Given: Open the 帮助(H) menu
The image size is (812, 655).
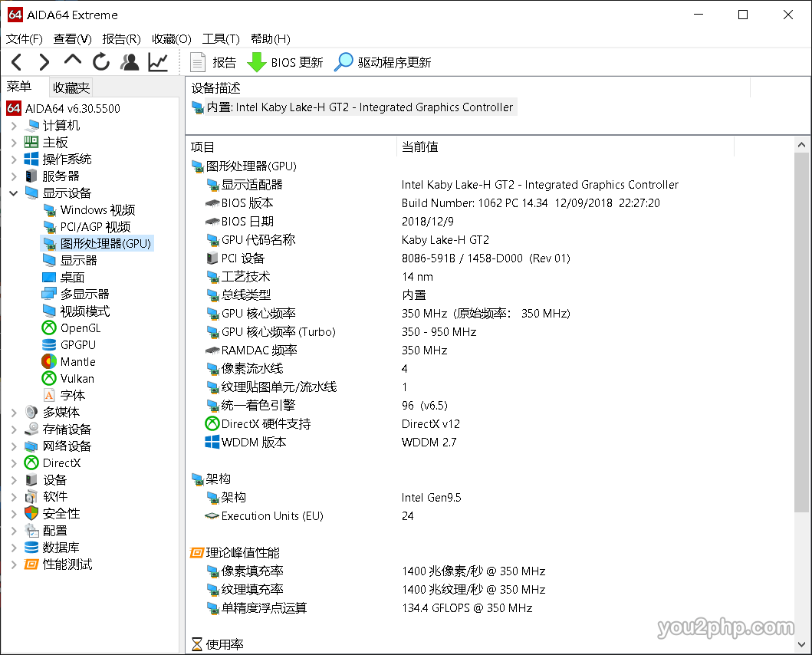Looking at the screenshot, I should click(271, 39).
